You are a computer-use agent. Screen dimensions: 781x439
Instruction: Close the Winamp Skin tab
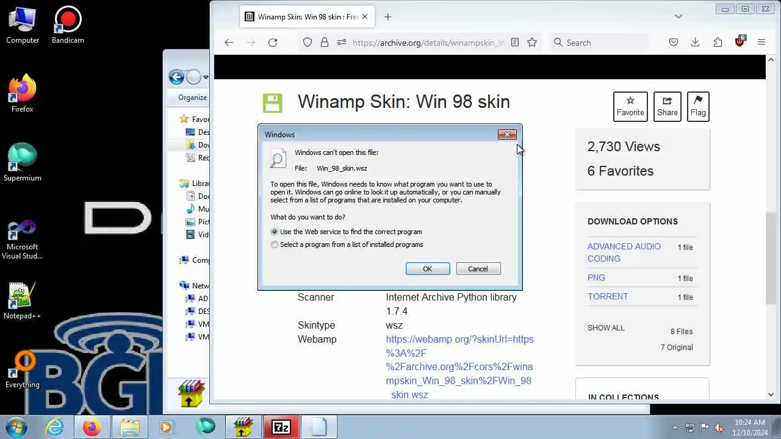[365, 17]
